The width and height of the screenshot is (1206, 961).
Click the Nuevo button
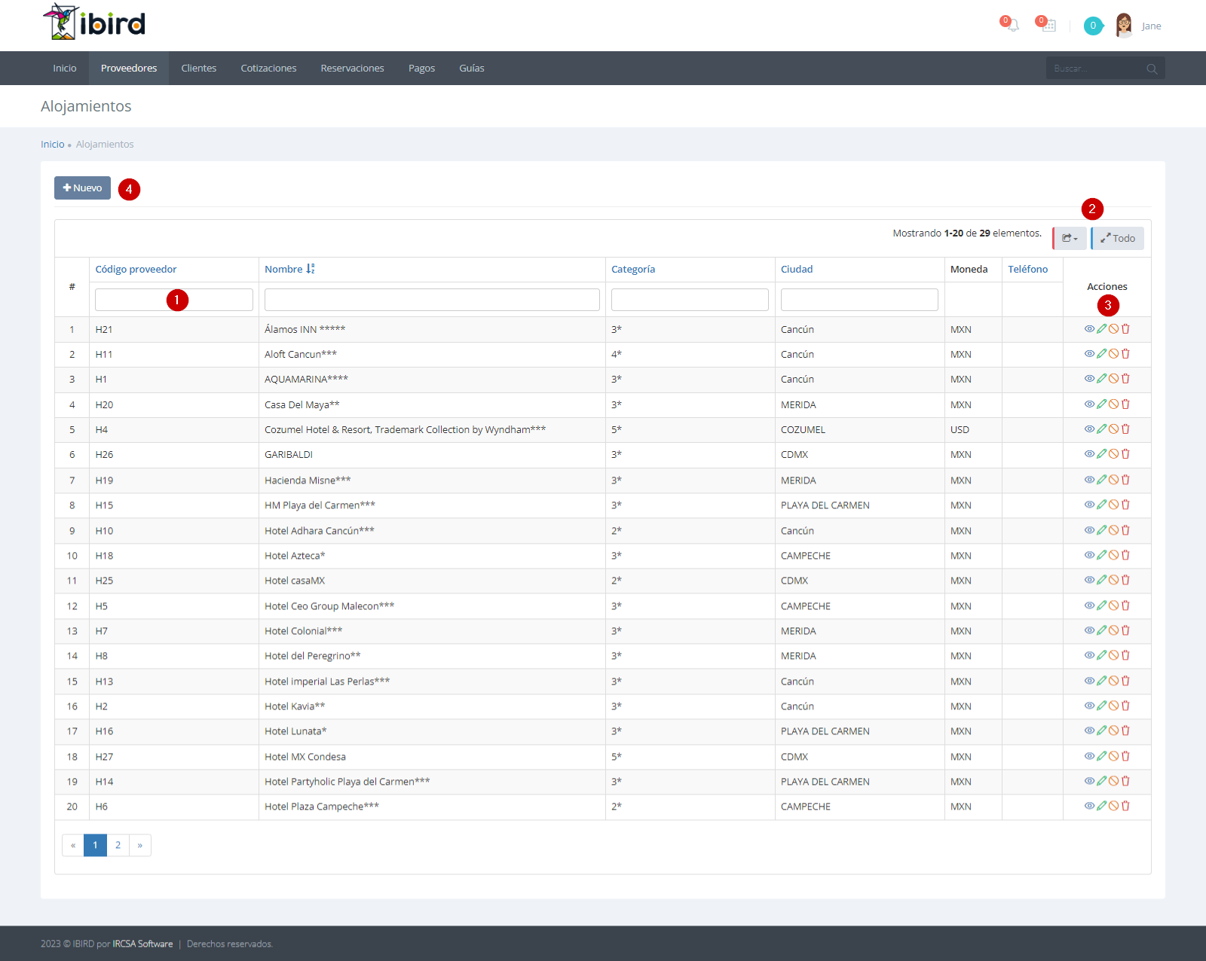(x=82, y=188)
